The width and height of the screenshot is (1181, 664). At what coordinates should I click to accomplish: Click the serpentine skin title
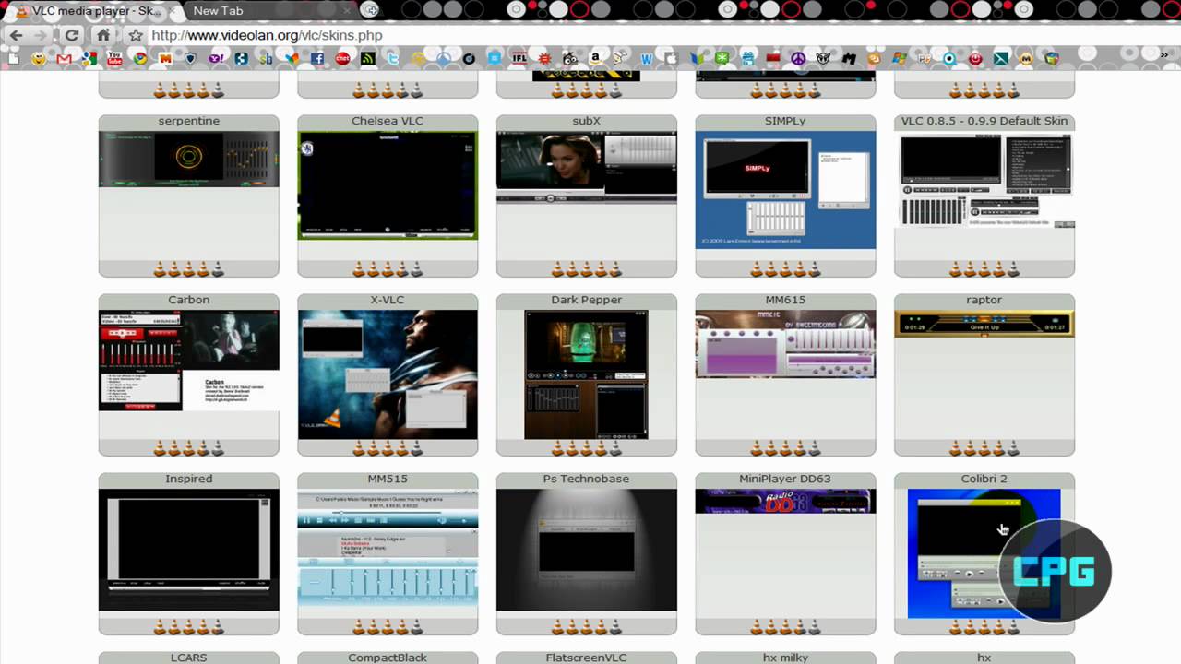[x=189, y=121]
